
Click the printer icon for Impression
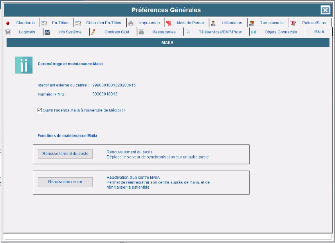click(131, 23)
